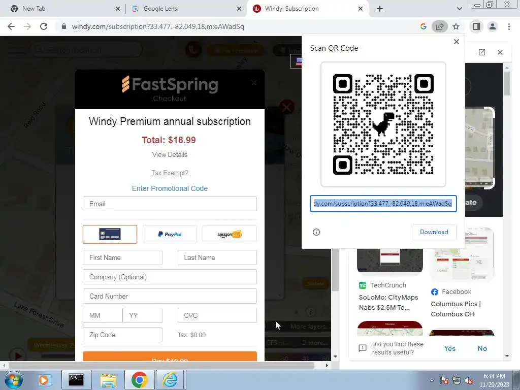Click the page vertical scrollbar down arrow
This screenshot has height=390, width=520.
[x=335, y=356]
